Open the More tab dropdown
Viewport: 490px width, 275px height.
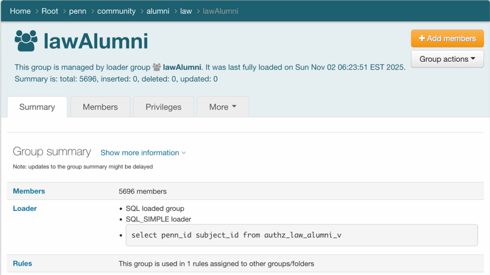223,107
